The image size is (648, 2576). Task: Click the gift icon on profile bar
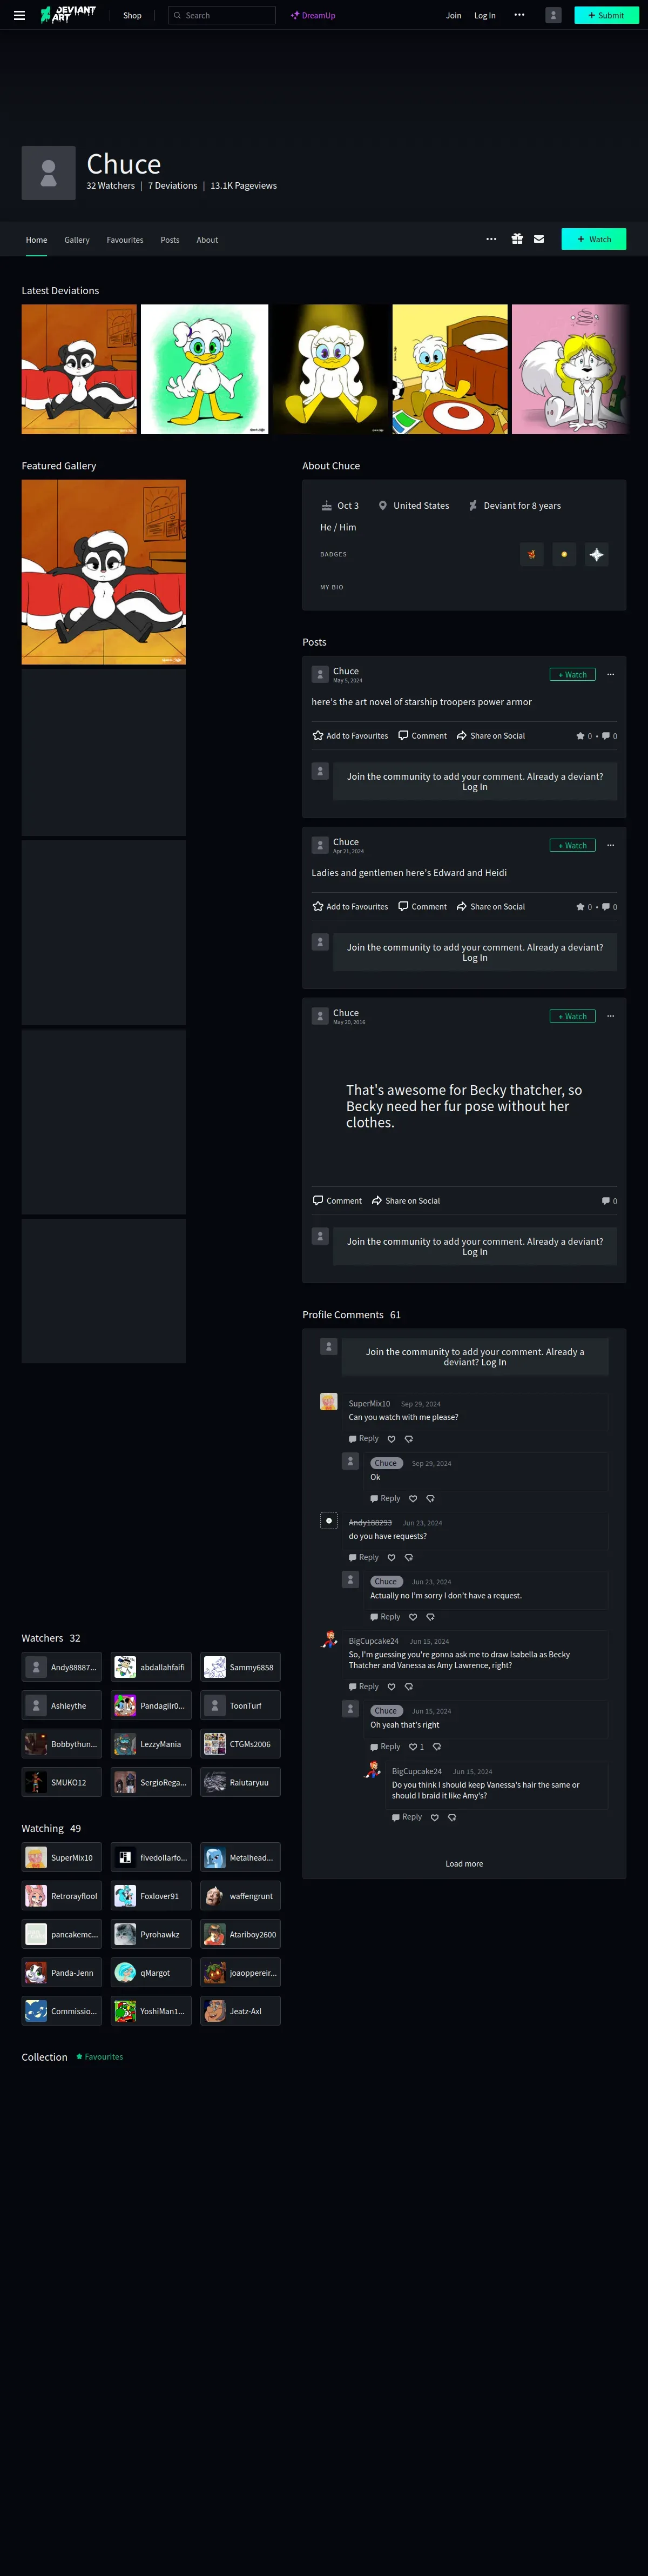pos(517,239)
